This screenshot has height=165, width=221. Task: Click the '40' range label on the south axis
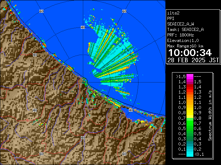(83, 137)
